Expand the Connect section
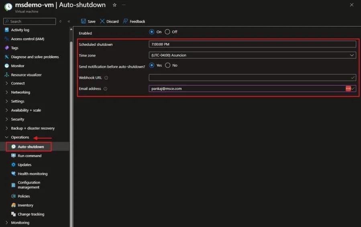This screenshot has width=361, height=227. (7, 83)
